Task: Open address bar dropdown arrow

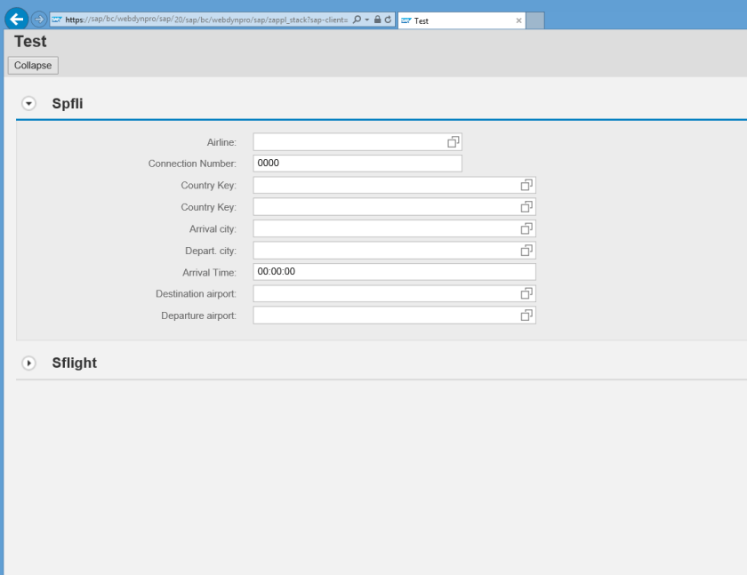Action: coord(366,20)
